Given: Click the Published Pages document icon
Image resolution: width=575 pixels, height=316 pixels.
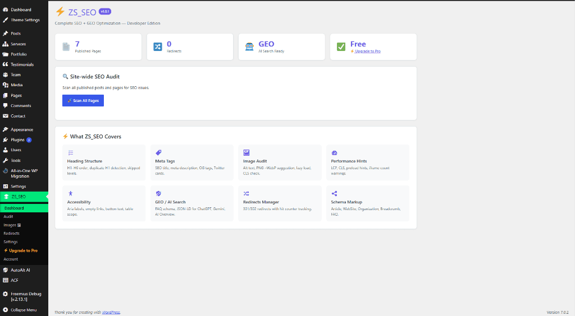Looking at the screenshot, I should coord(66,47).
